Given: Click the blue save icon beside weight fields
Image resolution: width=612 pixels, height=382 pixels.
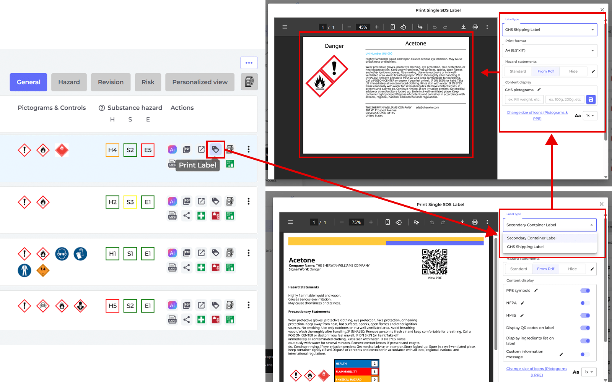Looking at the screenshot, I should tap(591, 100).
